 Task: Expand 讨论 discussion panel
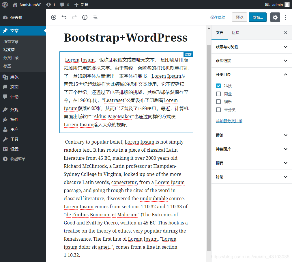coord(252,177)
